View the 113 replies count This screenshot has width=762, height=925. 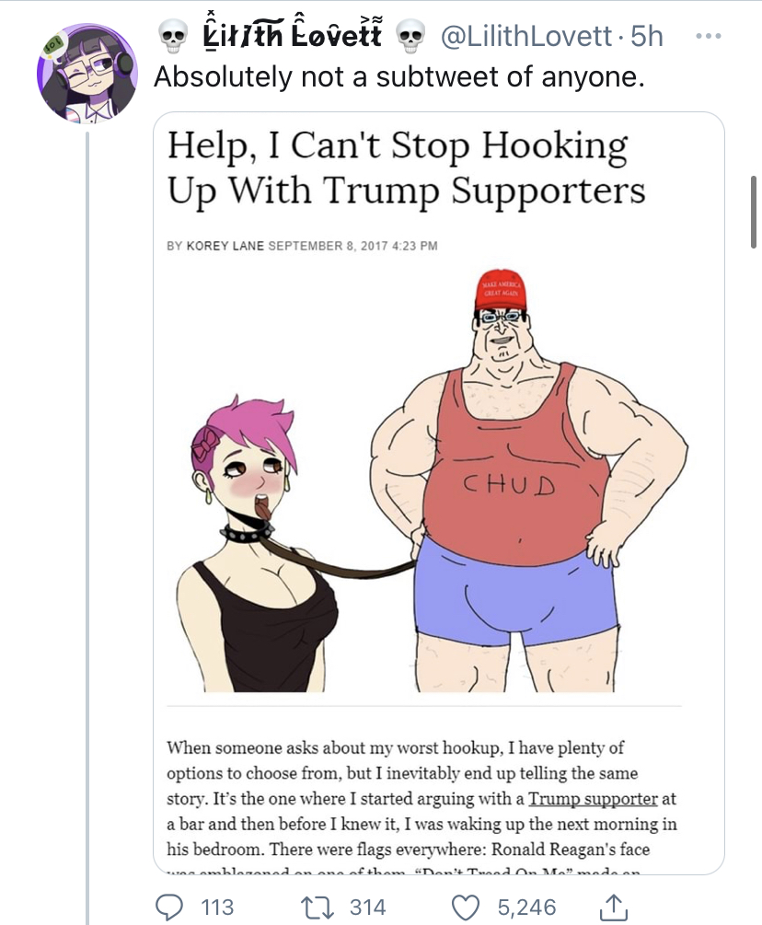[217, 907]
